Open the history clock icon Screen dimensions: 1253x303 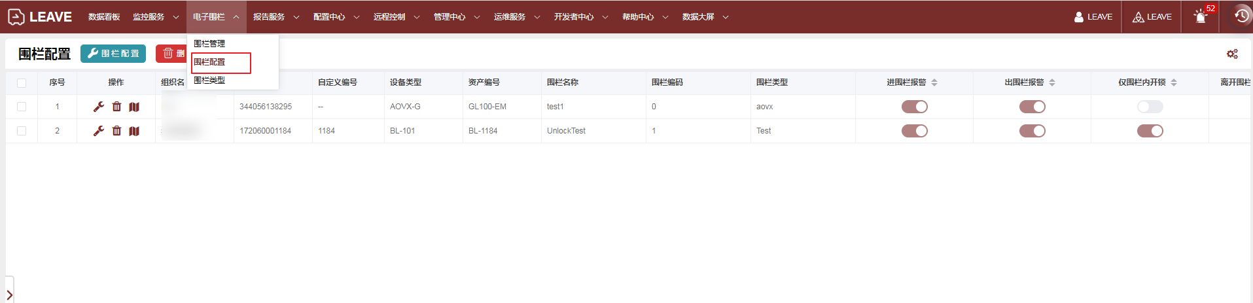[1241, 16]
